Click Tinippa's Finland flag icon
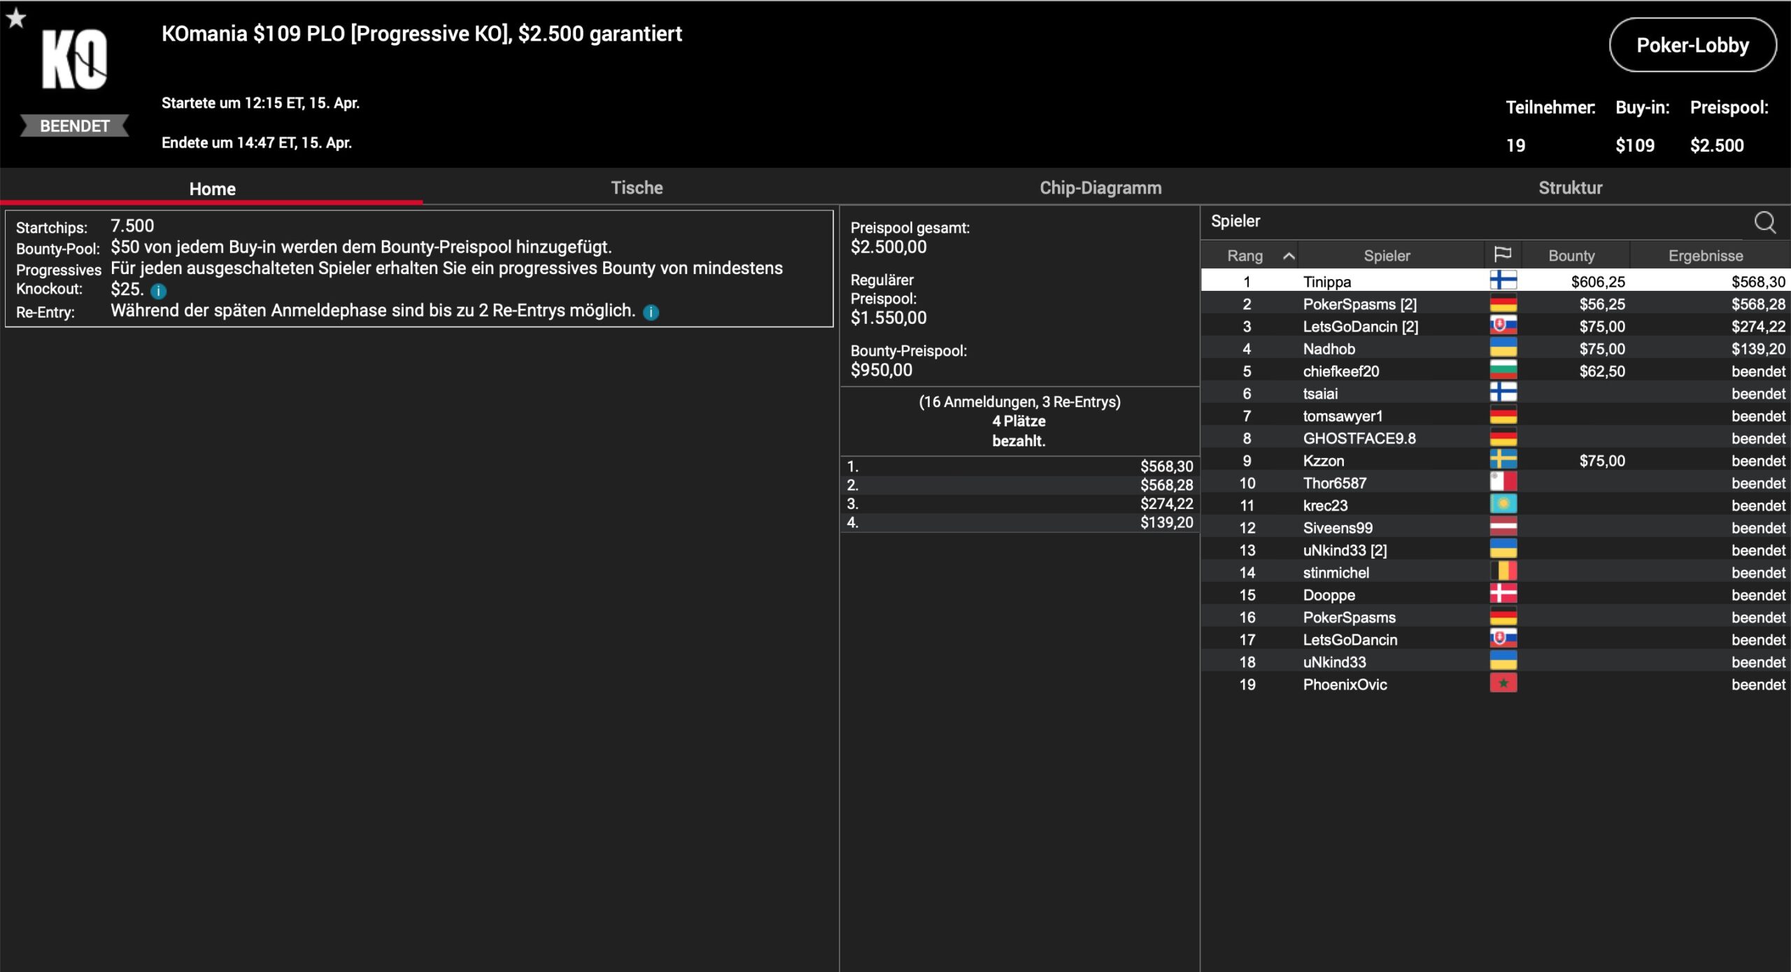The height and width of the screenshot is (972, 1791). (x=1503, y=281)
